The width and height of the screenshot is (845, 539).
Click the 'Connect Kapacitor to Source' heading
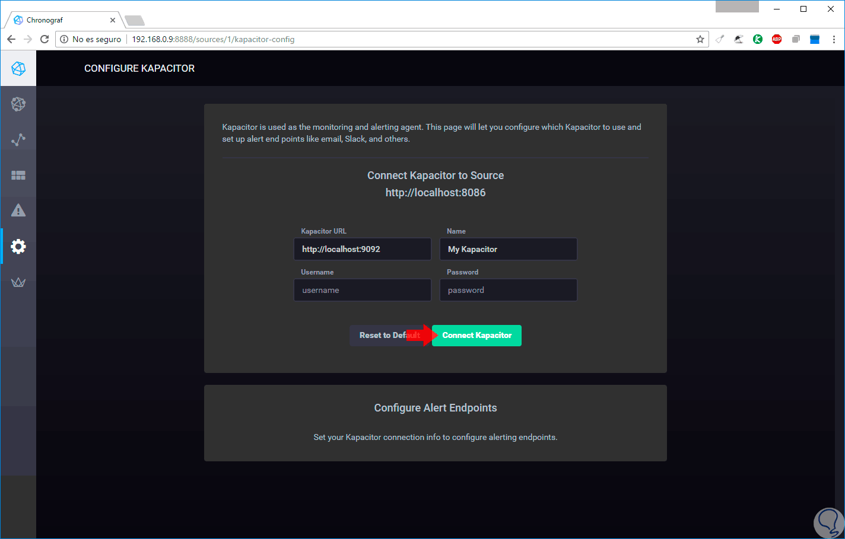point(436,176)
